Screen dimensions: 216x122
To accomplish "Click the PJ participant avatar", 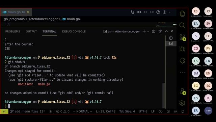I will pyautogui.click(x=208, y=11).
